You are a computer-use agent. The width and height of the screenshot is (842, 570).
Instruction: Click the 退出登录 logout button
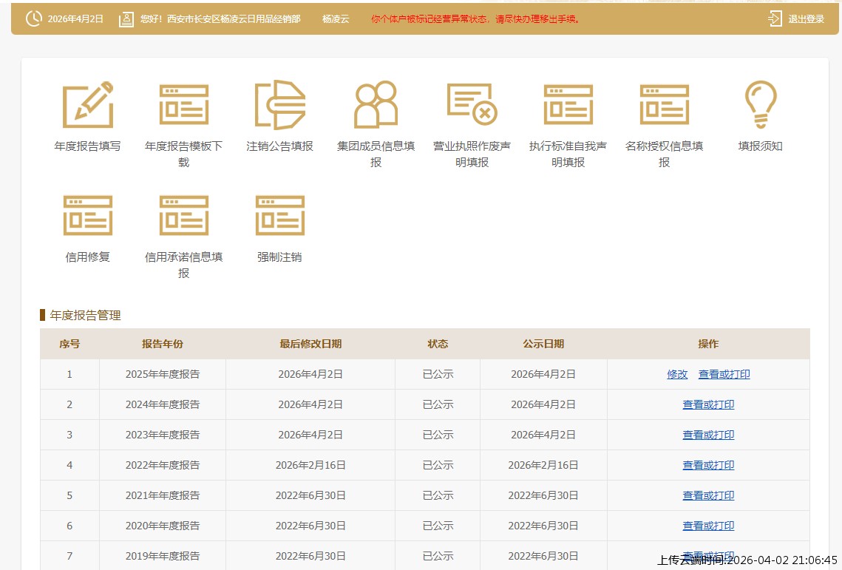coord(797,19)
